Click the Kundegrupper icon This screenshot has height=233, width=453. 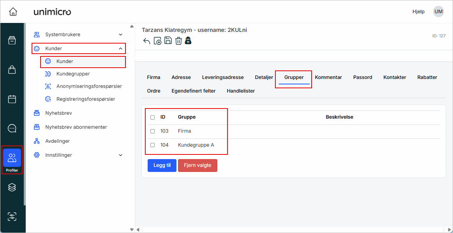point(48,74)
